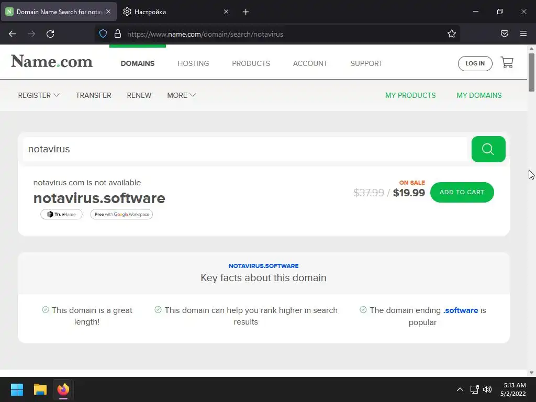Select the Domain Name Search tab
Image resolution: width=536 pixels, height=402 pixels.
[x=59, y=12]
